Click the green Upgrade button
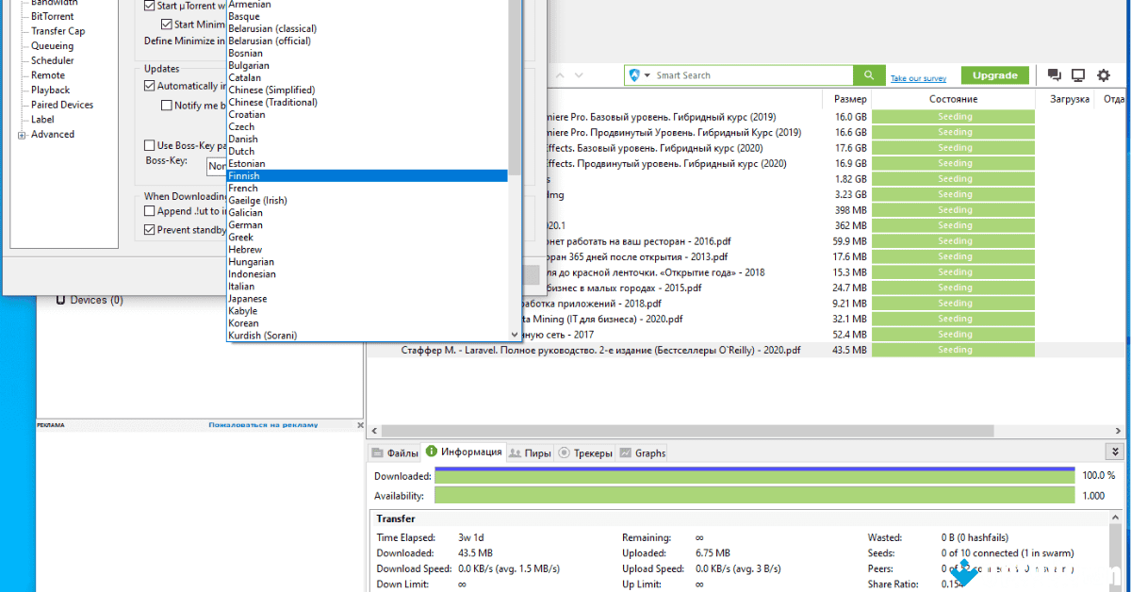1131x592 pixels. pos(994,74)
